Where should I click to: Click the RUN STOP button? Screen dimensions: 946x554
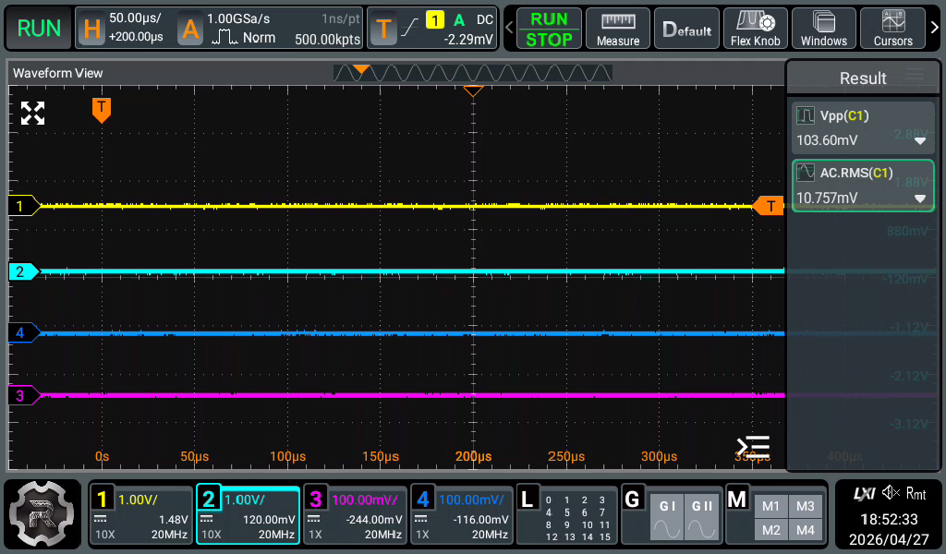point(549,29)
